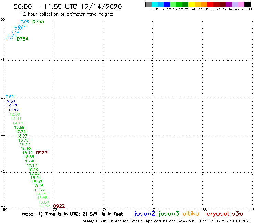
Task: Click the yellow swatch in the legend
Action: point(192,4)
